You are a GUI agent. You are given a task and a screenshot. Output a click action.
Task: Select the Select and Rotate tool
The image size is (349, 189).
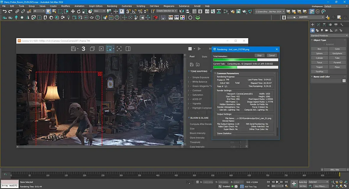point(79,11)
